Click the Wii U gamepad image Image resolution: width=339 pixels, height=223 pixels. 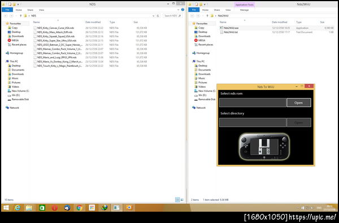click(x=264, y=147)
